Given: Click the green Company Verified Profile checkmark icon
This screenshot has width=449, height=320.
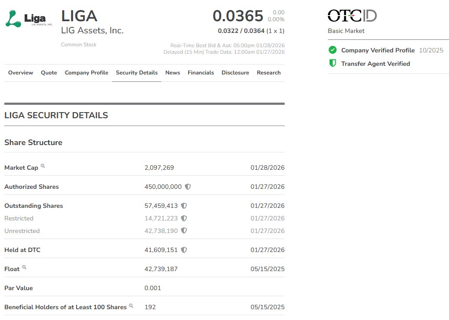Looking at the screenshot, I should click(333, 50).
